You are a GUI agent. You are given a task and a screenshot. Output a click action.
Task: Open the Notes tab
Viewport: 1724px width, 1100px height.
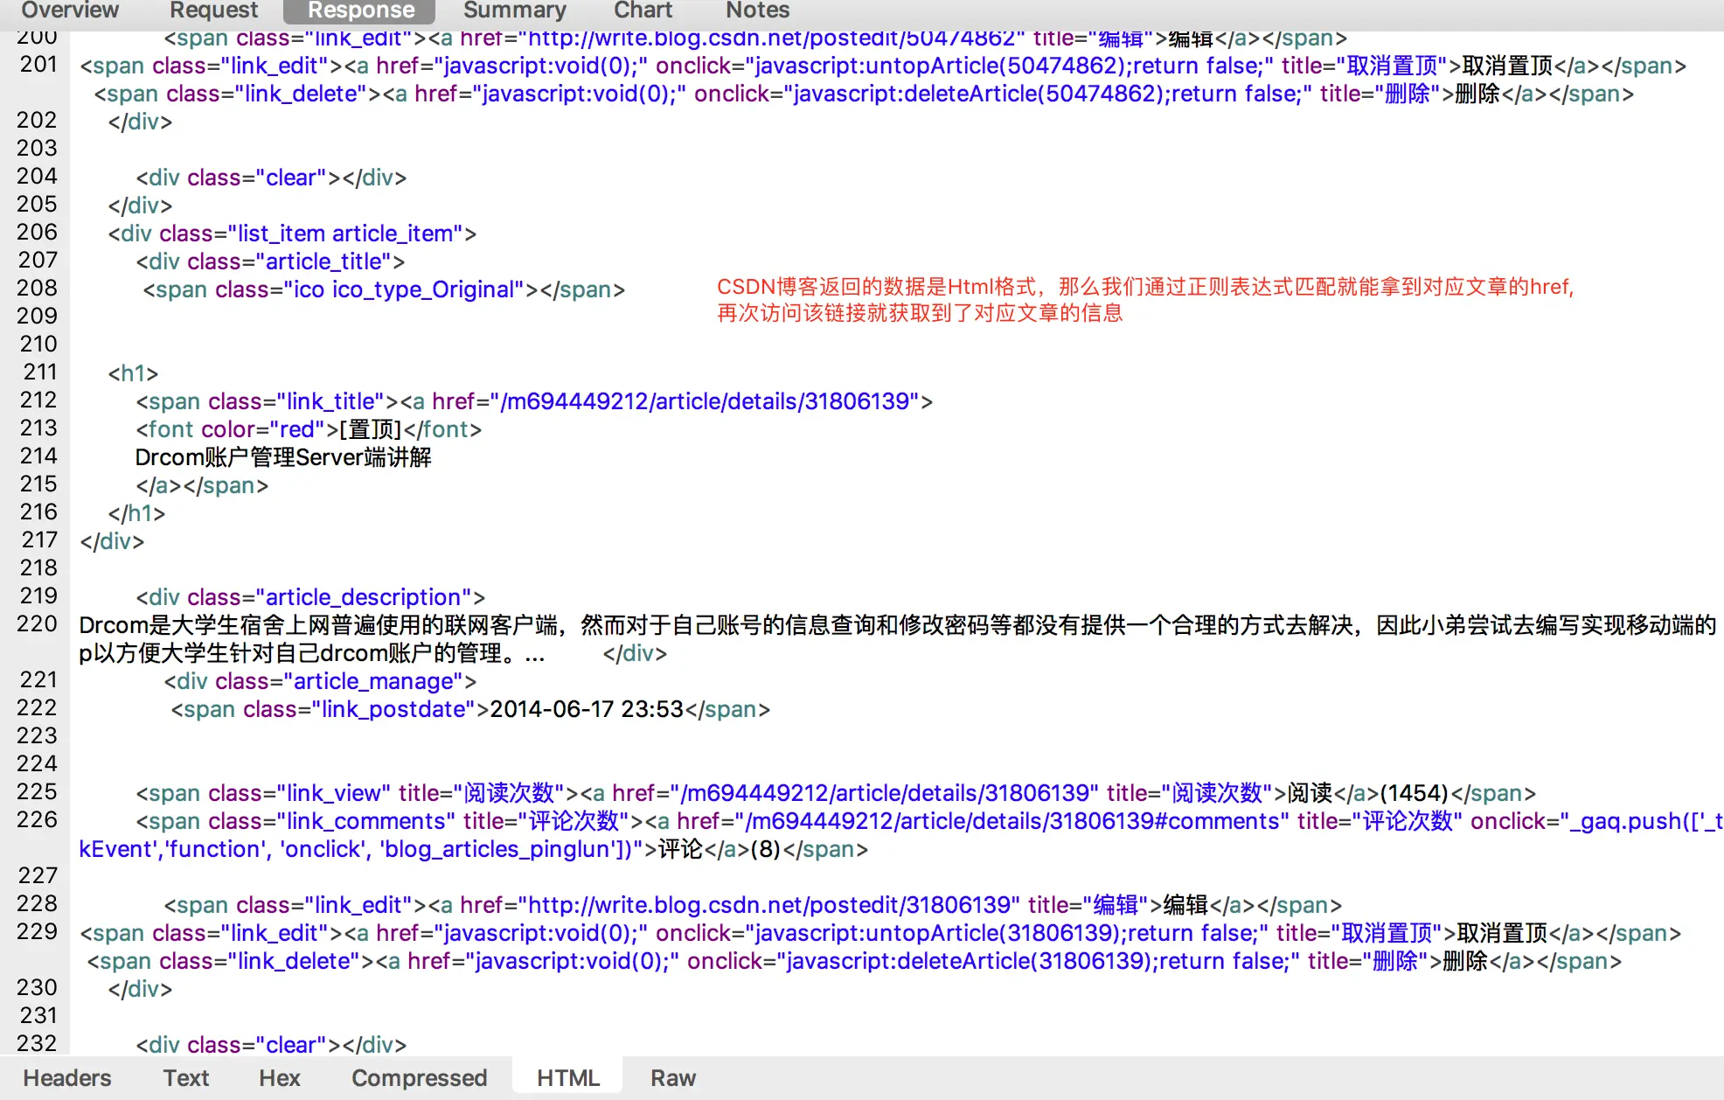757,10
